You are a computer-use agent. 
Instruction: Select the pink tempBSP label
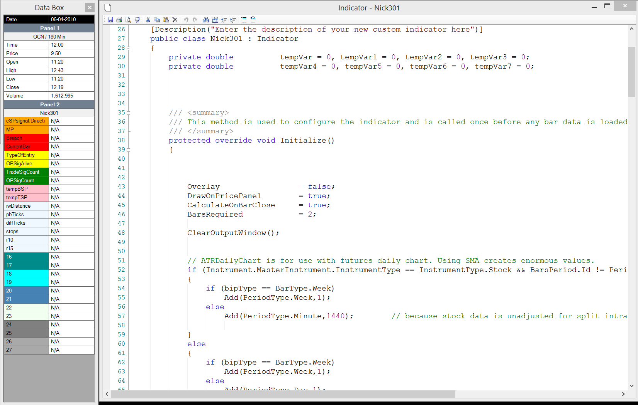coord(26,189)
